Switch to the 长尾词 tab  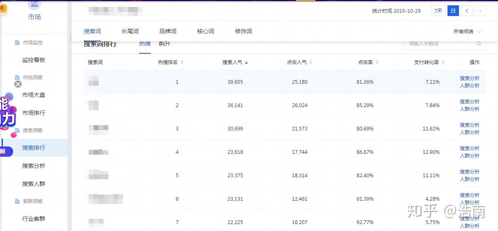(x=130, y=31)
